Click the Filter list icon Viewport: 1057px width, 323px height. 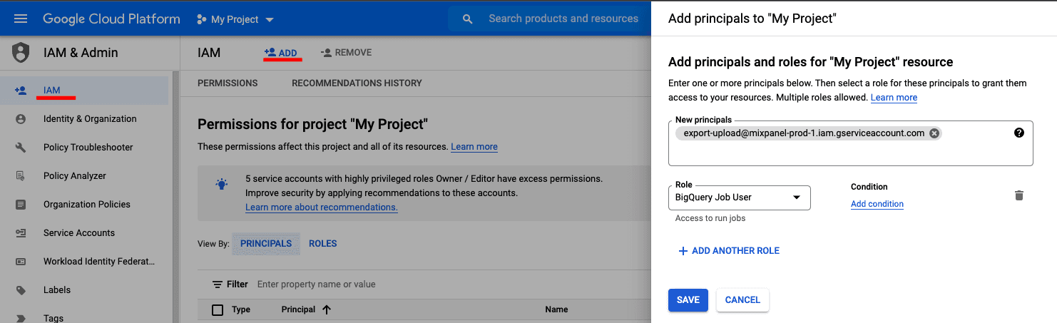218,284
